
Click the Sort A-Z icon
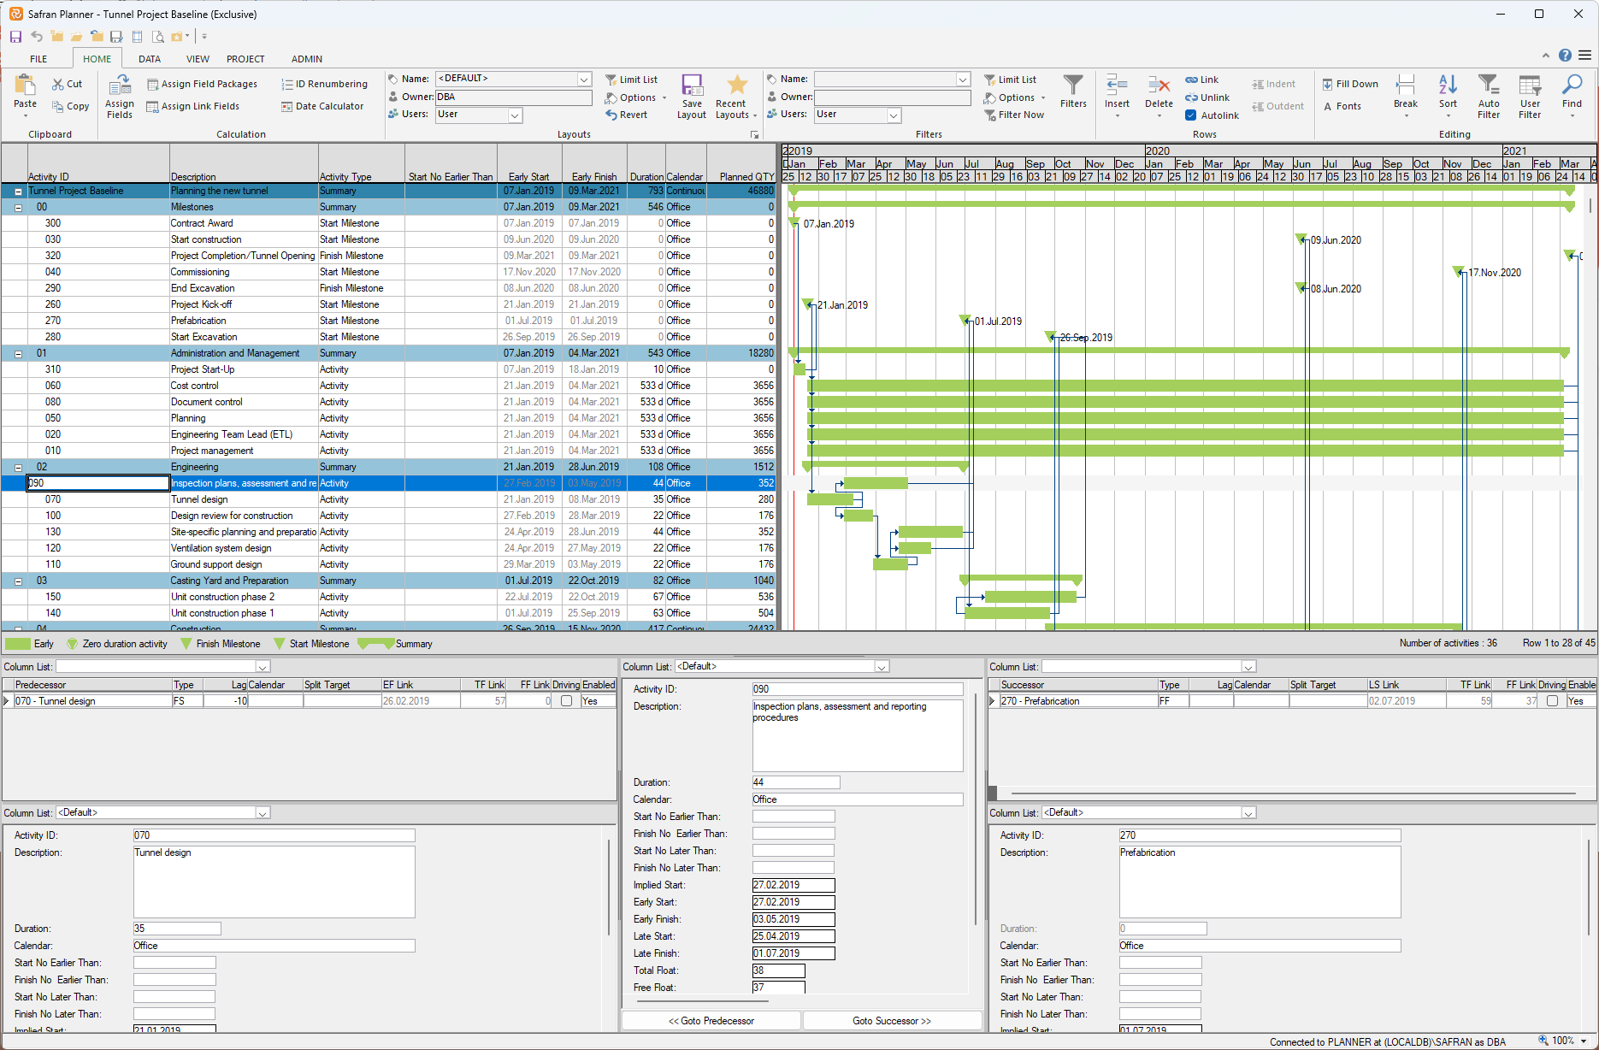point(1448,85)
